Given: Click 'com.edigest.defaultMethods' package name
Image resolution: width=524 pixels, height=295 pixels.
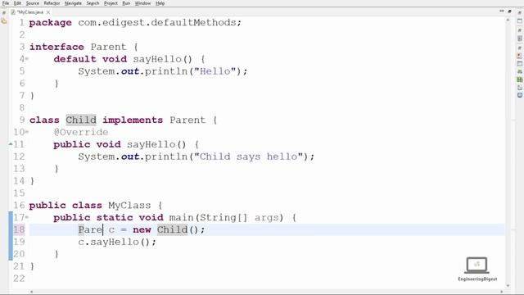Looking at the screenshot, I should click(x=157, y=23).
